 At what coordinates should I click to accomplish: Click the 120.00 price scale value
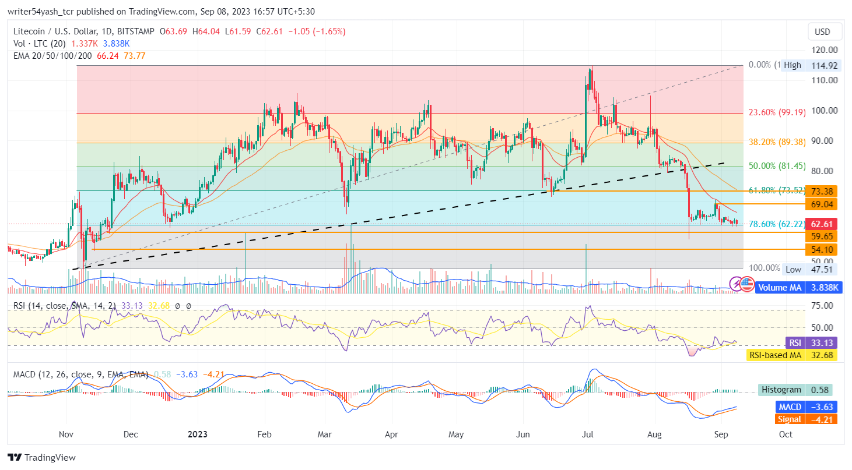pyautogui.click(x=825, y=50)
